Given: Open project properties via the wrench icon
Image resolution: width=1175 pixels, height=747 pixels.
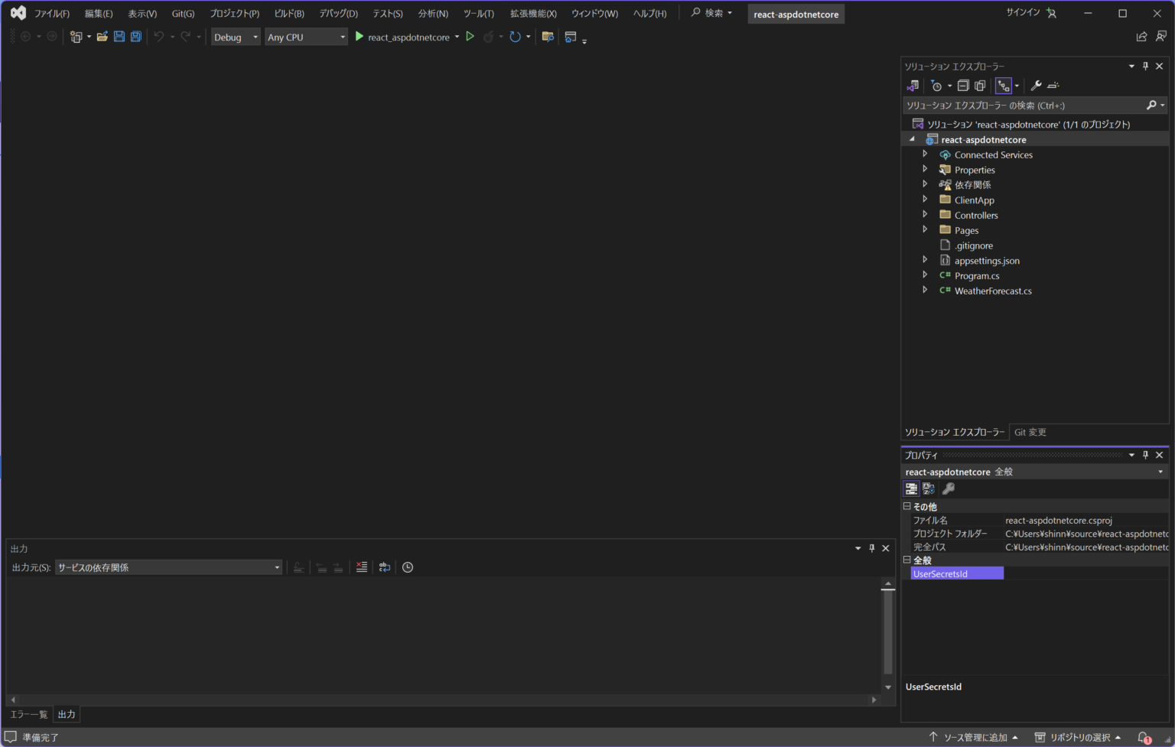Looking at the screenshot, I should tap(1037, 86).
